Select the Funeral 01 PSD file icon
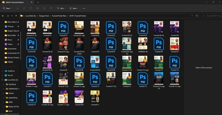 (x=63, y=28)
